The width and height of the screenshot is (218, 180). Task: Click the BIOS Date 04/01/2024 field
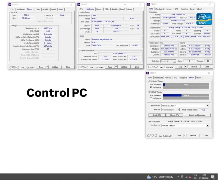(103, 45)
